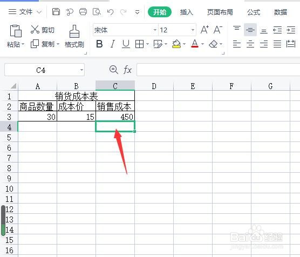
Task: Select the 销货成本表 title cell
Action: click(76, 96)
